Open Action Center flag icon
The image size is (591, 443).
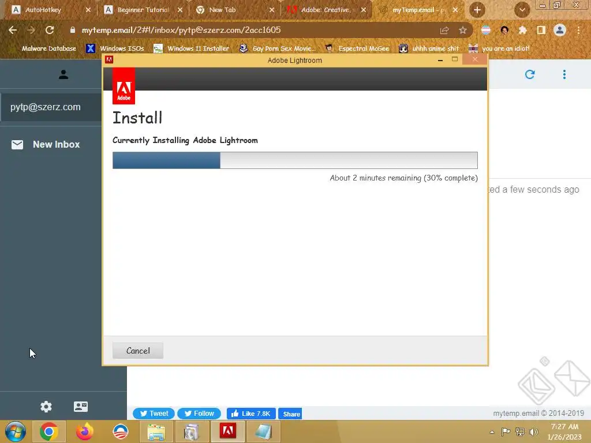pyautogui.click(x=506, y=431)
